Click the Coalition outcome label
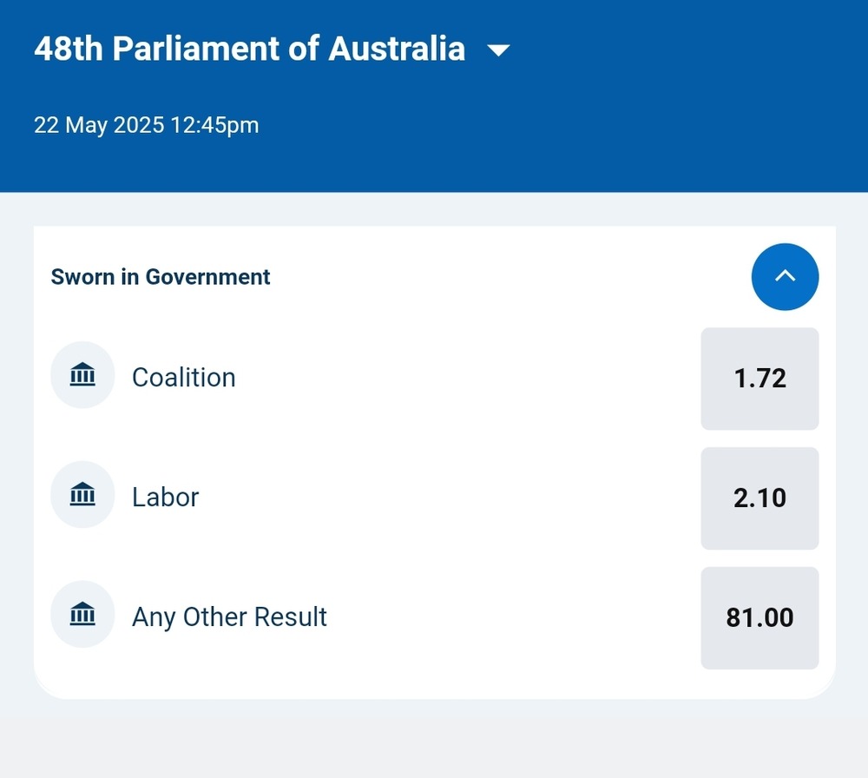 point(183,378)
